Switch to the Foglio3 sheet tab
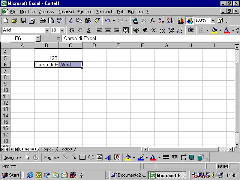This screenshot has width=240, height=180. click(66, 149)
